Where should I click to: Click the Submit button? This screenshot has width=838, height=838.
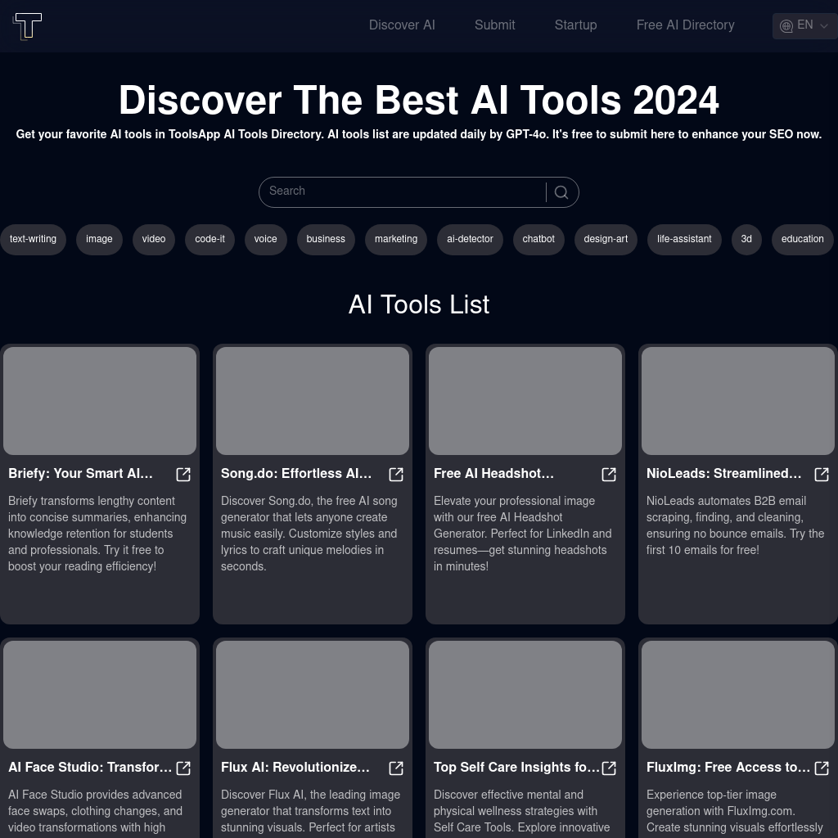[494, 26]
